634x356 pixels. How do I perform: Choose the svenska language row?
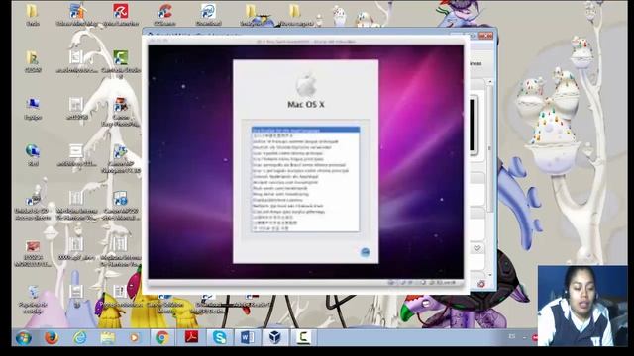[305, 182]
